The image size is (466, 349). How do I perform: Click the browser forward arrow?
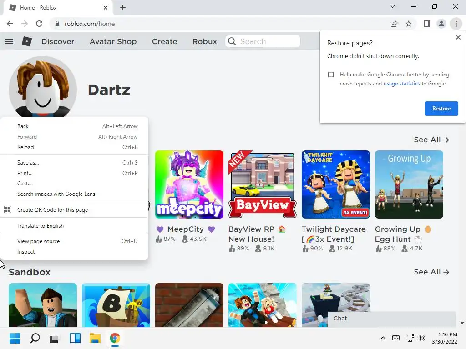coord(25,24)
